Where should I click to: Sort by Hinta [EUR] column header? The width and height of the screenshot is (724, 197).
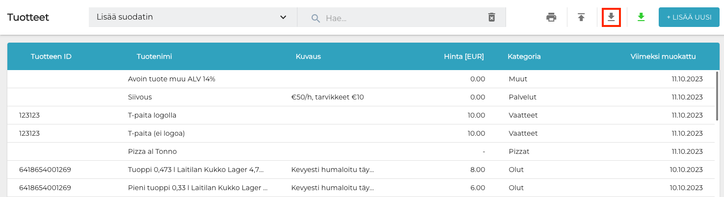pos(463,56)
